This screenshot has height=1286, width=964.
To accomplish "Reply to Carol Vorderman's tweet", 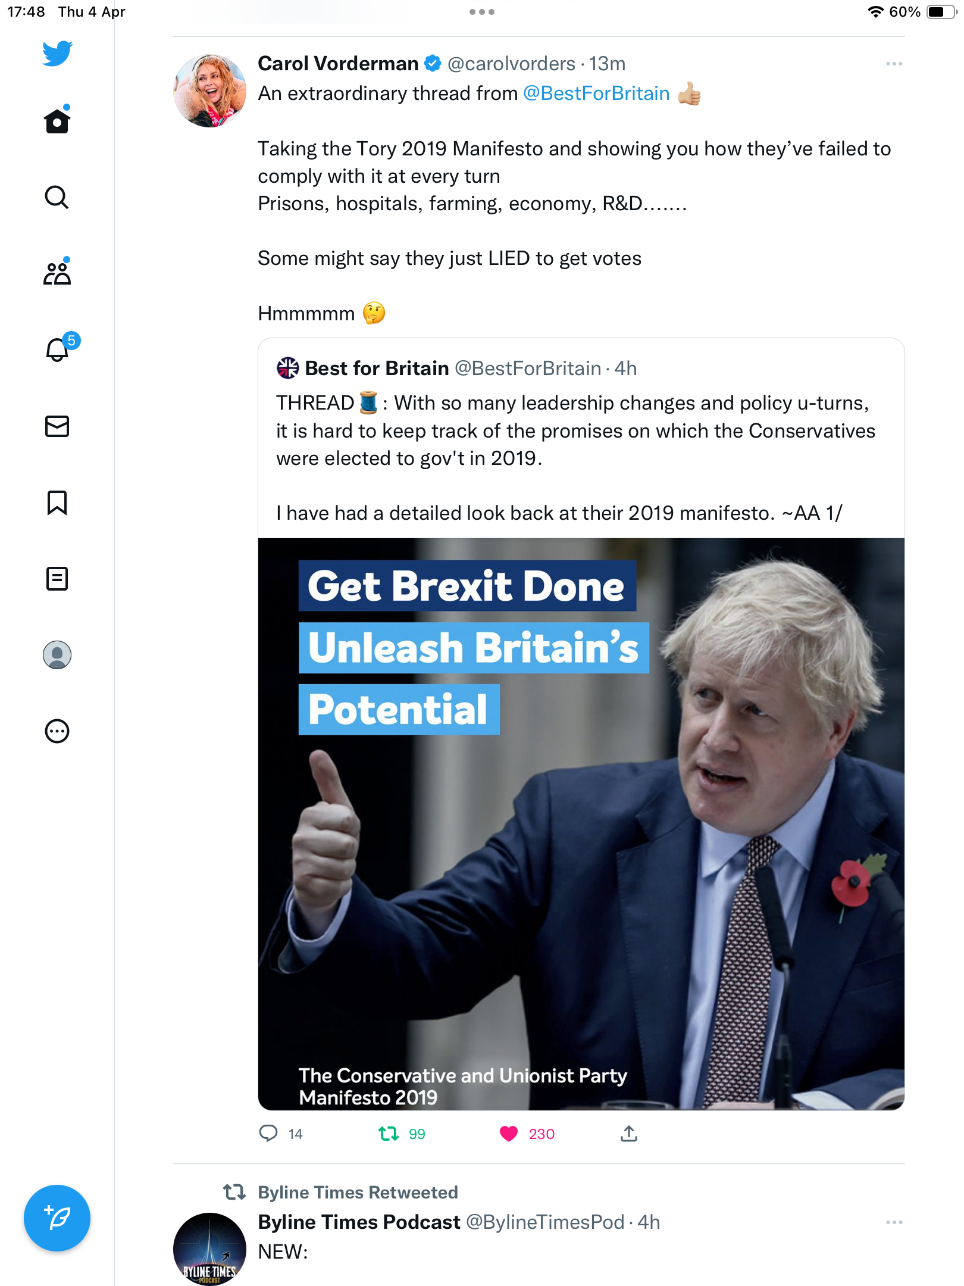I will point(268,1134).
